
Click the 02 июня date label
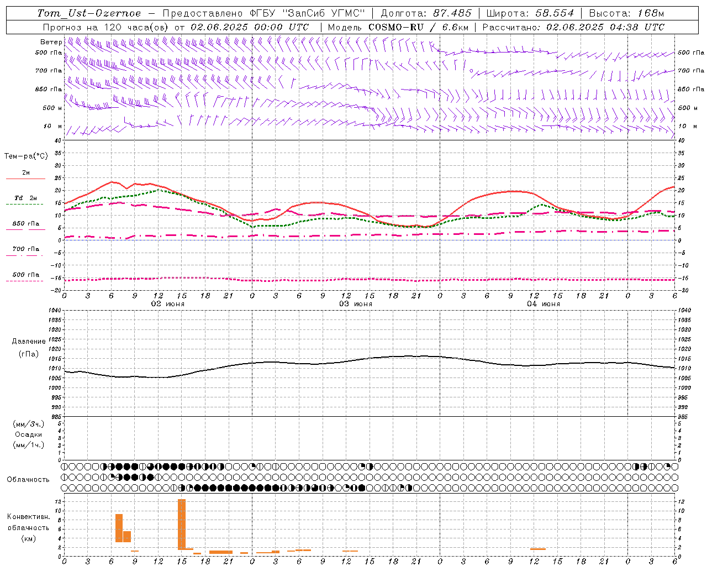pos(168,304)
